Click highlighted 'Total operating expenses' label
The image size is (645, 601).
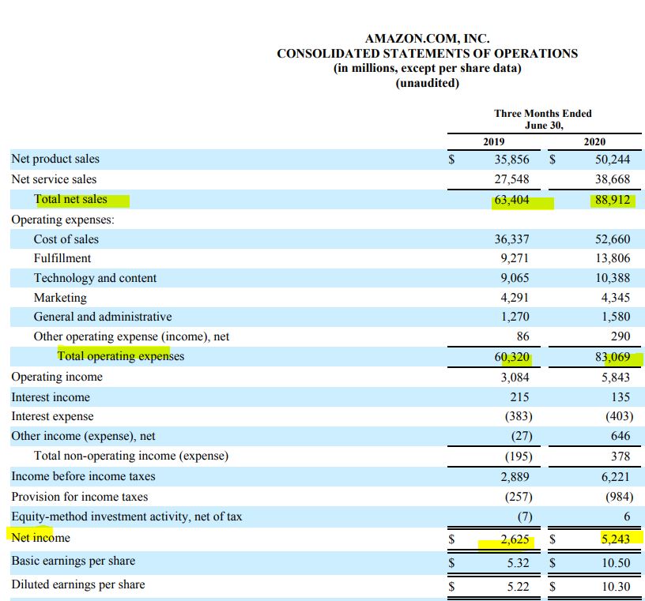(x=120, y=356)
